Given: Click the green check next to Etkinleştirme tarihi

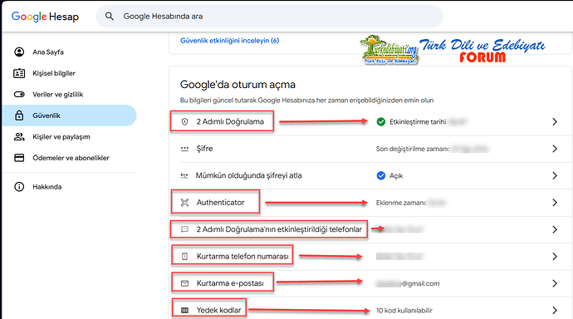Looking at the screenshot, I should coord(381,121).
